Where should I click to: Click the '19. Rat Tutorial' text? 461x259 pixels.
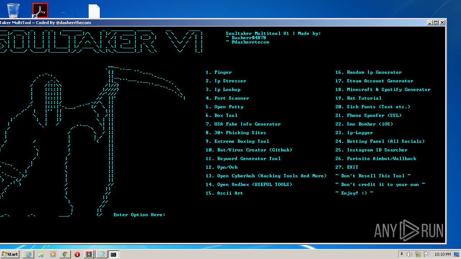(x=358, y=98)
